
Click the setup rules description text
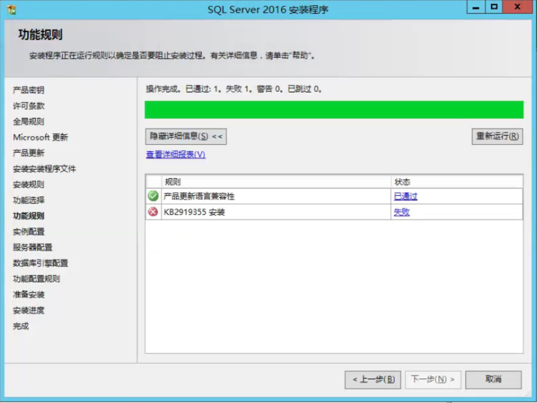click(x=172, y=56)
